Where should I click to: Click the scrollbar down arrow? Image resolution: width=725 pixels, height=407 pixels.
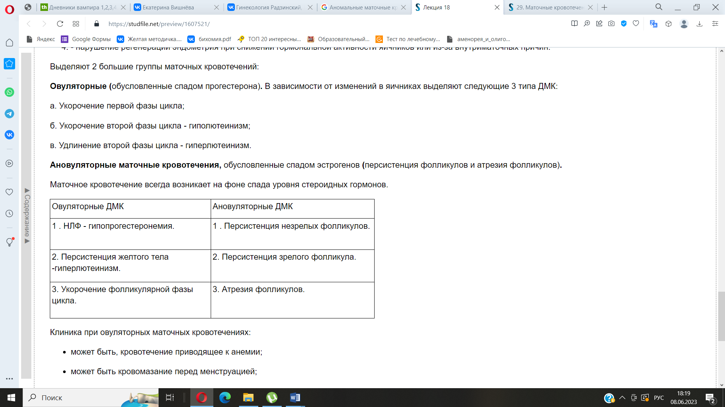[721, 385]
